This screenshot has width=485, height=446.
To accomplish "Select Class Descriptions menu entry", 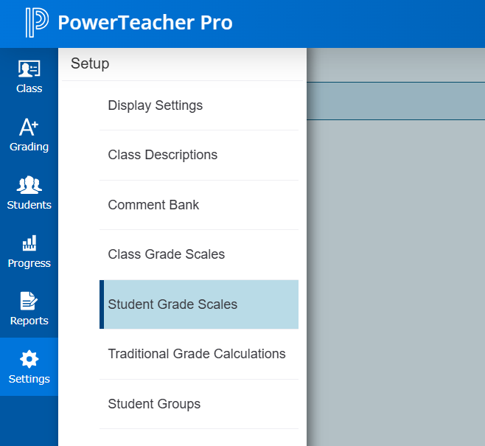I will coord(162,155).
